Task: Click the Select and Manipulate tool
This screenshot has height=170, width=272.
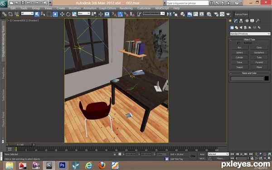Action: point(101,14)
